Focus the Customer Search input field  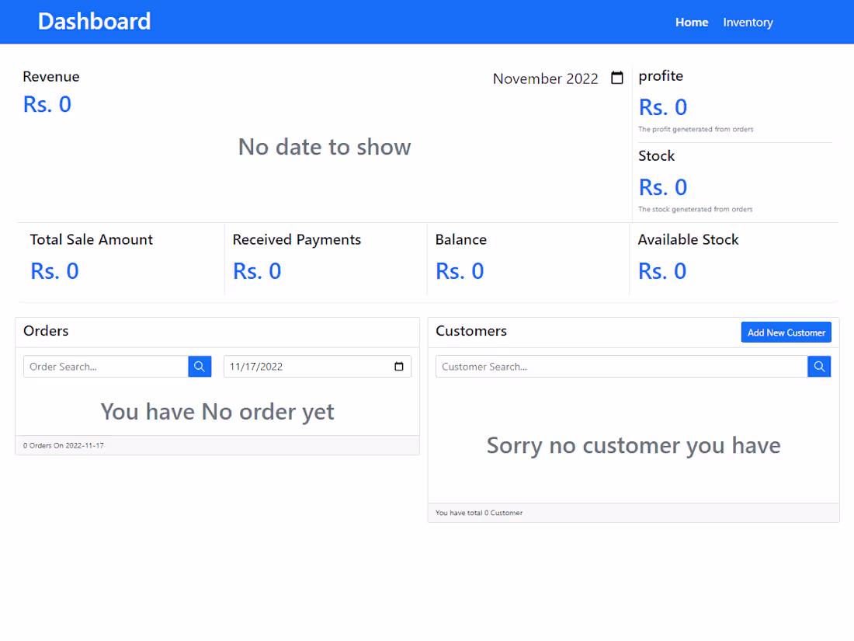(621, 366)
